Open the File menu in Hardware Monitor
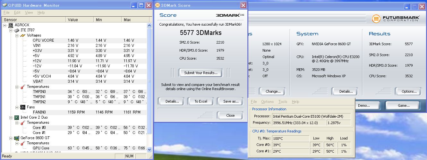The height and width of the screenshot is (160, 427). [x=6, y=13]
